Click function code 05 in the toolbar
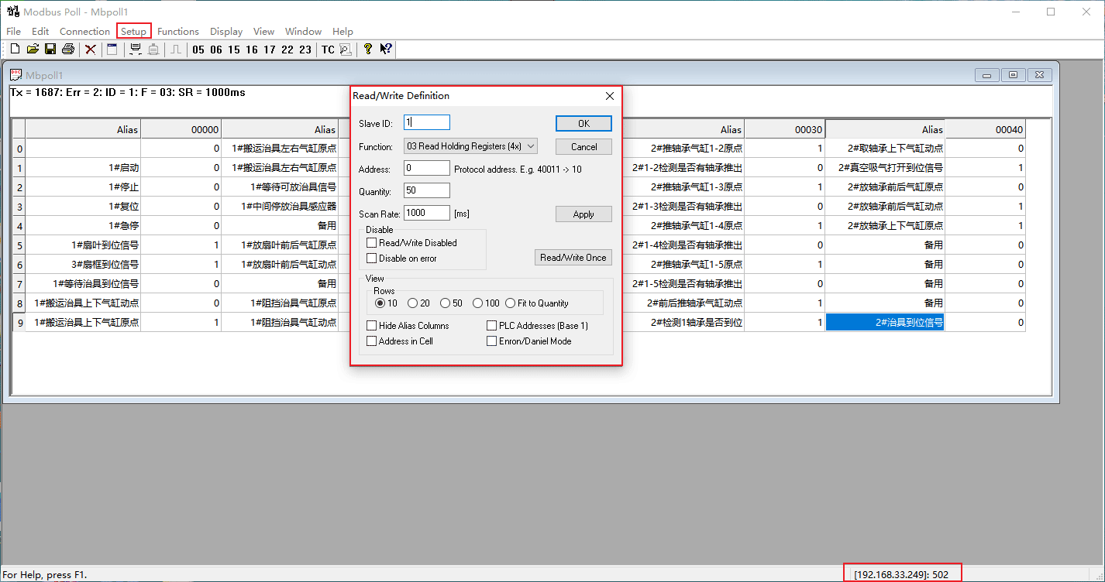 (198, 50)
